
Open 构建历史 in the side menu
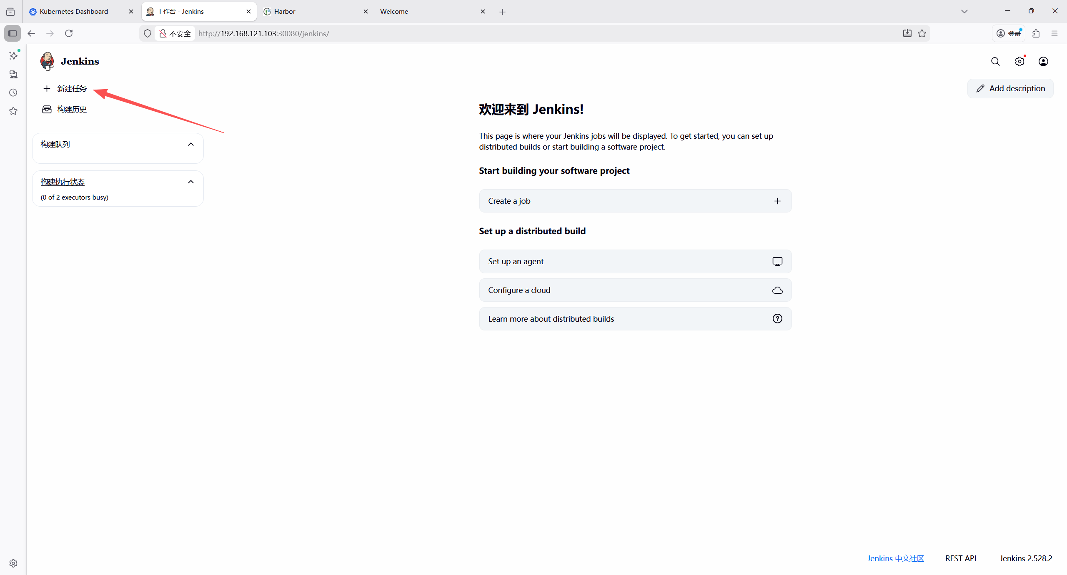pyautogui.click(x=72, y=109)
